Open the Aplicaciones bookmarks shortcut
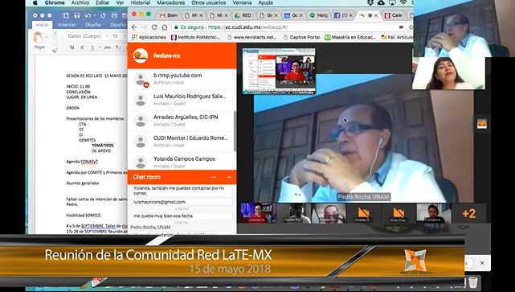Image resolution: width=515 pixels, height=292 pixels. pyautogui.click(x=149, y=38)
